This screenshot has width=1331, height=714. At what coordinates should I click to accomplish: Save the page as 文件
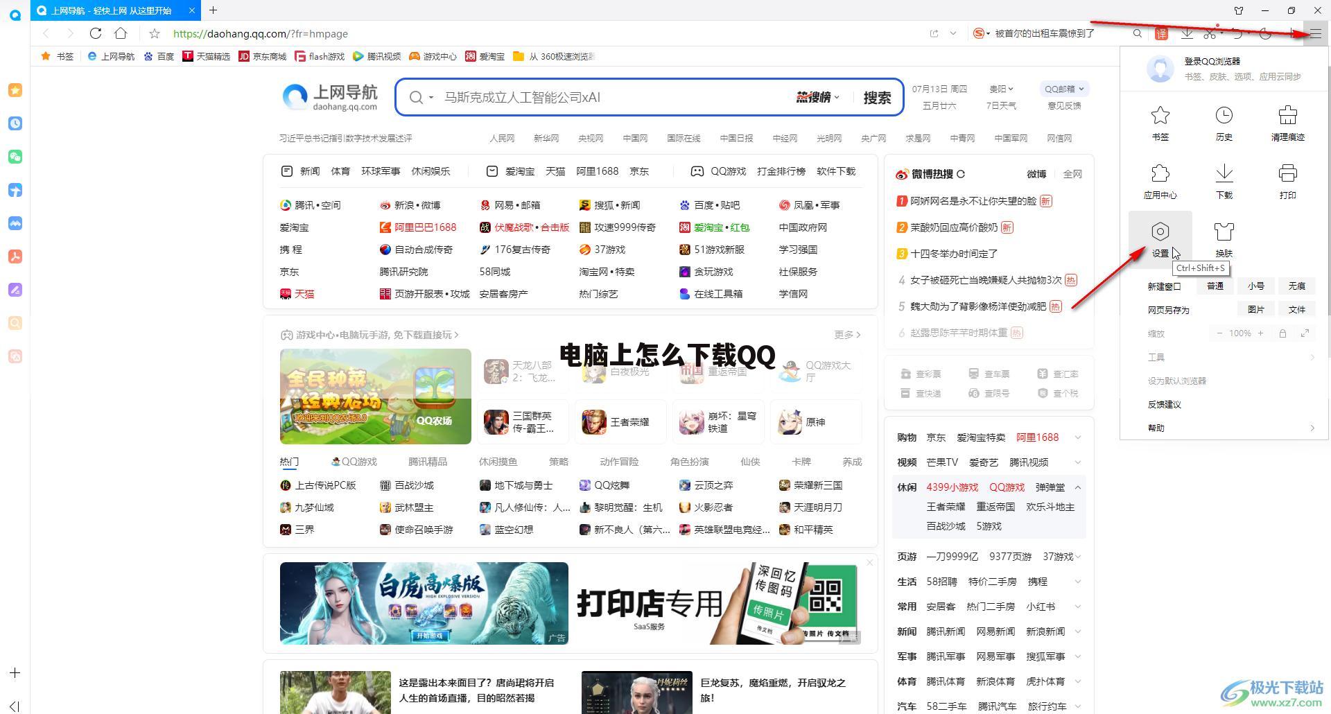(x=1296, y=310)
